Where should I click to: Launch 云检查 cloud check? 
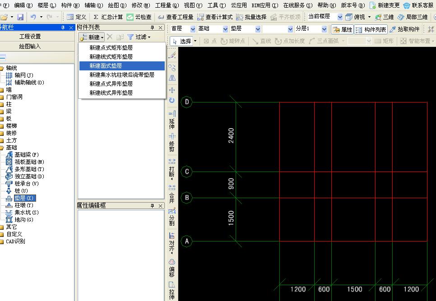tap(139, 17)
